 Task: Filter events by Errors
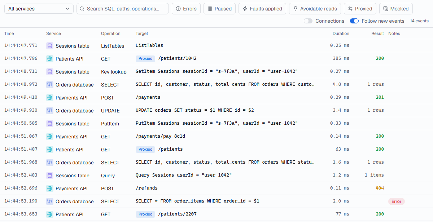pyautogui.click(x=186, y=9)
